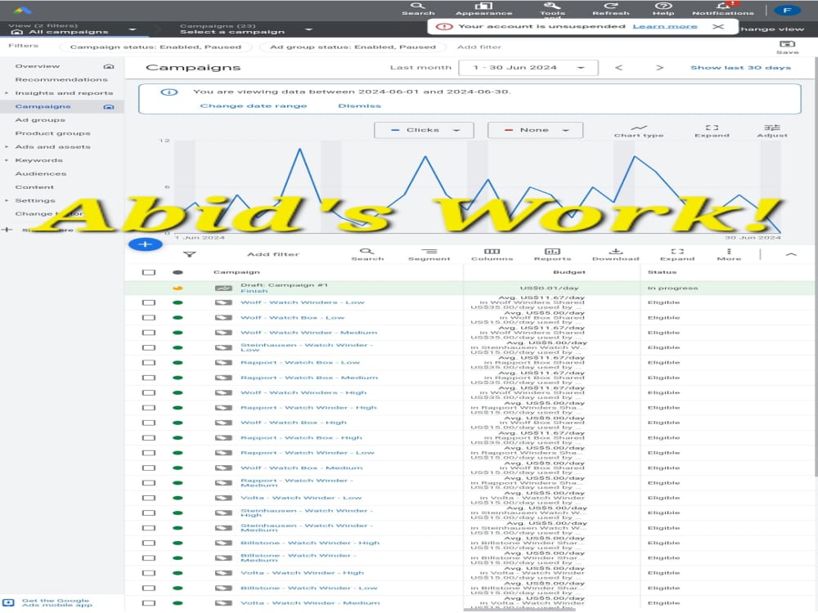The width and height of the screenshot is (818, 613).
Task: Open the Help icon
Action: click(663, 8)
